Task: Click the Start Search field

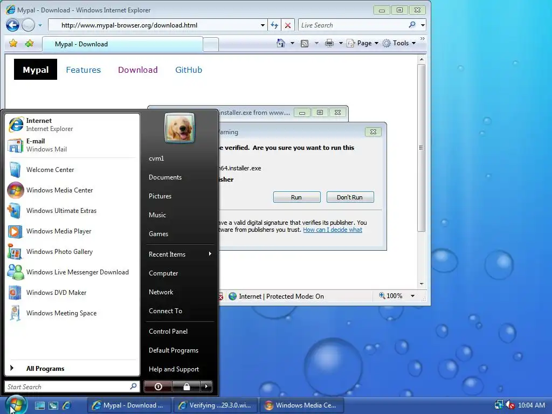Action: click(72, 387)
